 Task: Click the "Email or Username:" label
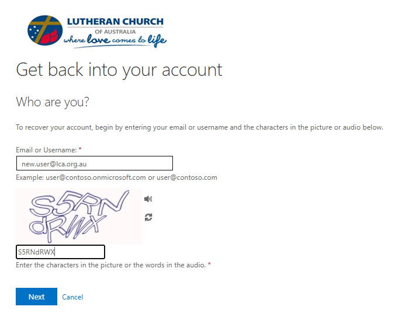tap(46, 150)
